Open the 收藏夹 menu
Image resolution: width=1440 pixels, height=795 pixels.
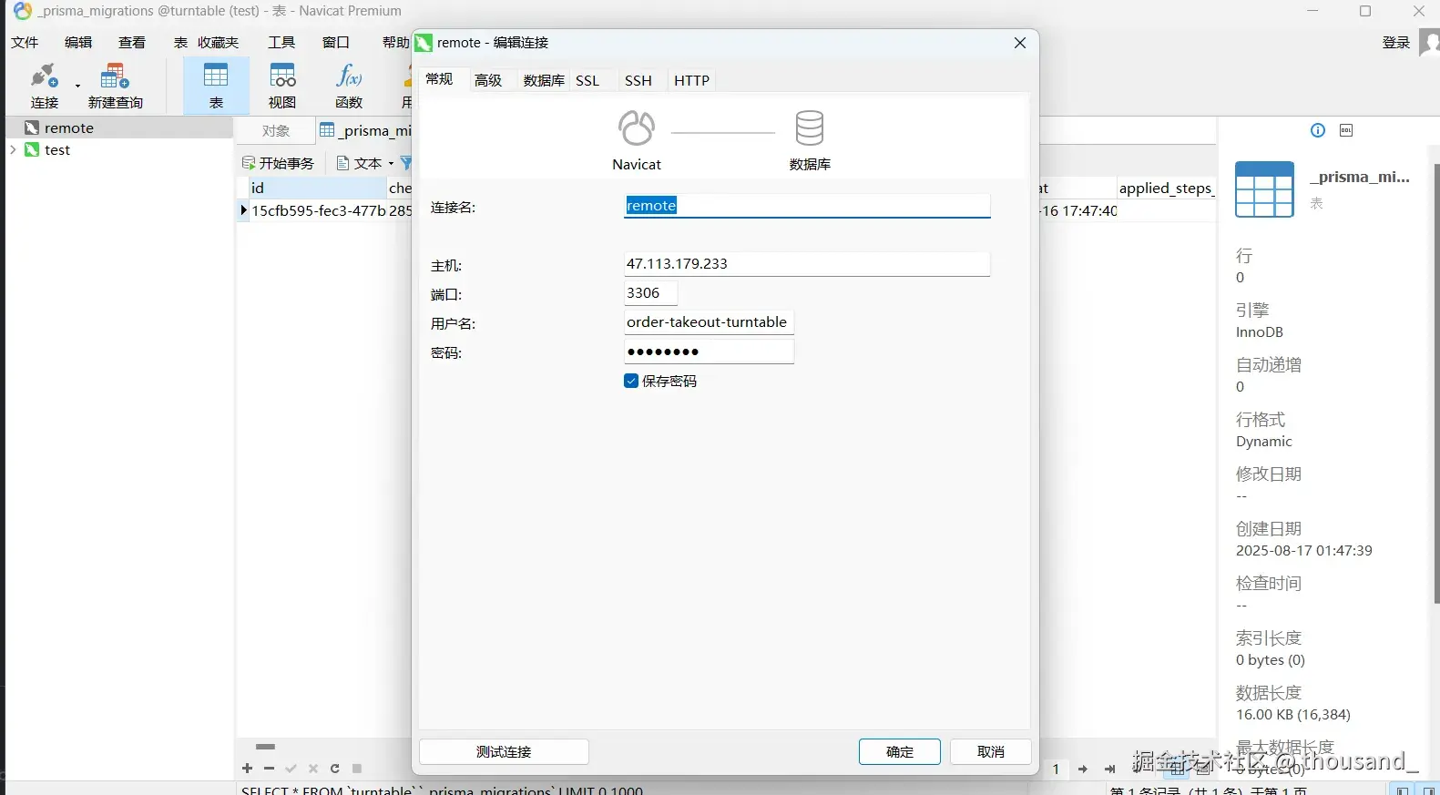(218, 42)
